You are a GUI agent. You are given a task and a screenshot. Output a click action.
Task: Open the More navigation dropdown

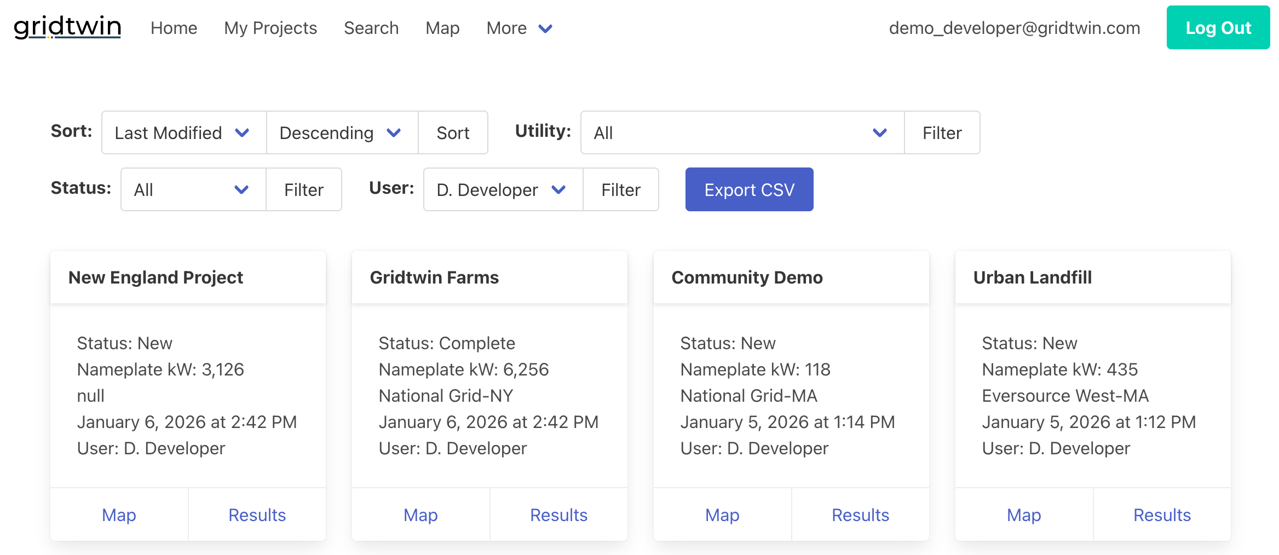(517, 28)
